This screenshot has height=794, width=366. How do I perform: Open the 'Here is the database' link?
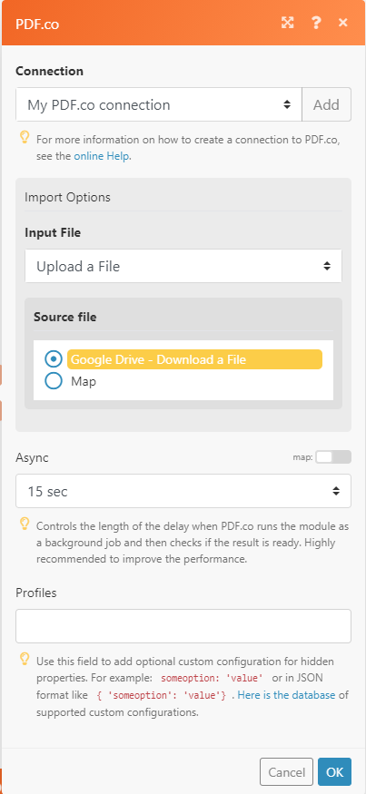(286, 695)
